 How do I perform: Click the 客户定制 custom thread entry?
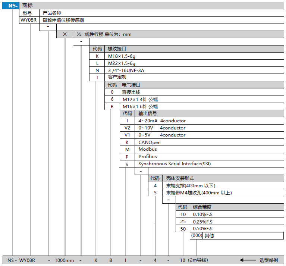tap(117, 77)
